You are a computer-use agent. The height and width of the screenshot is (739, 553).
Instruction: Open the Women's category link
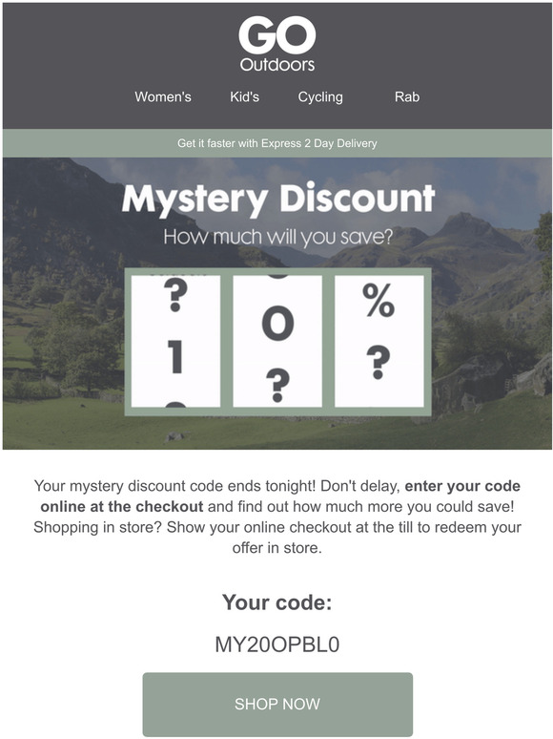[163, 96]
